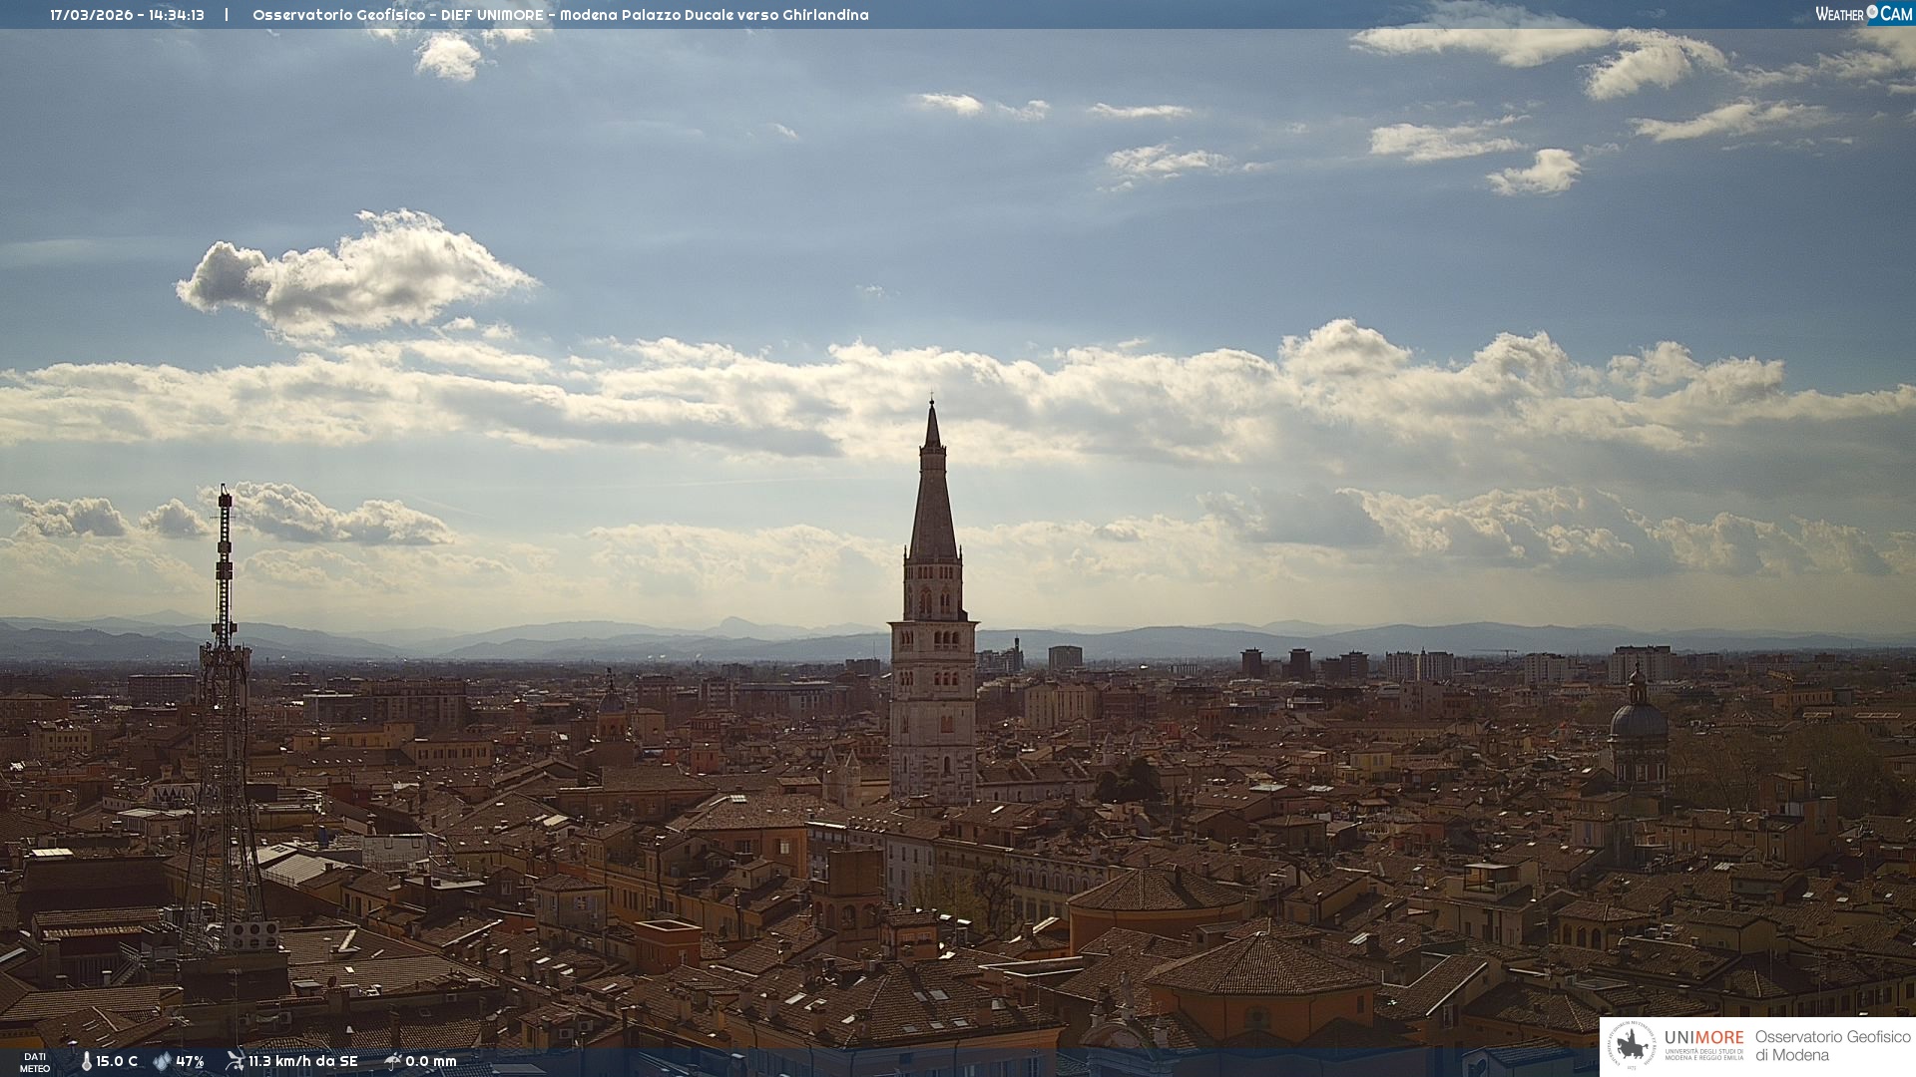1916x1077 pixels.
Task: Click the DATI METEO label
Action: tap(35, 1063)
